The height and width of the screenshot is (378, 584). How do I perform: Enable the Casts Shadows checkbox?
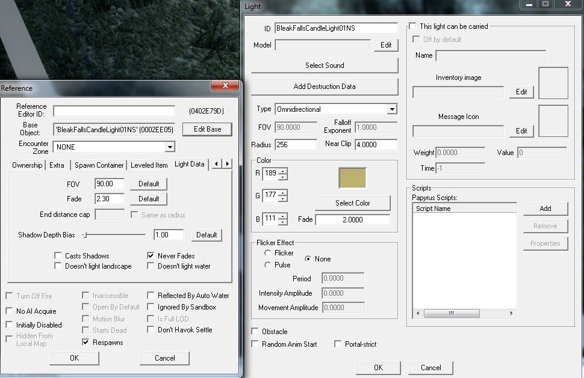(x=58, y=255)
